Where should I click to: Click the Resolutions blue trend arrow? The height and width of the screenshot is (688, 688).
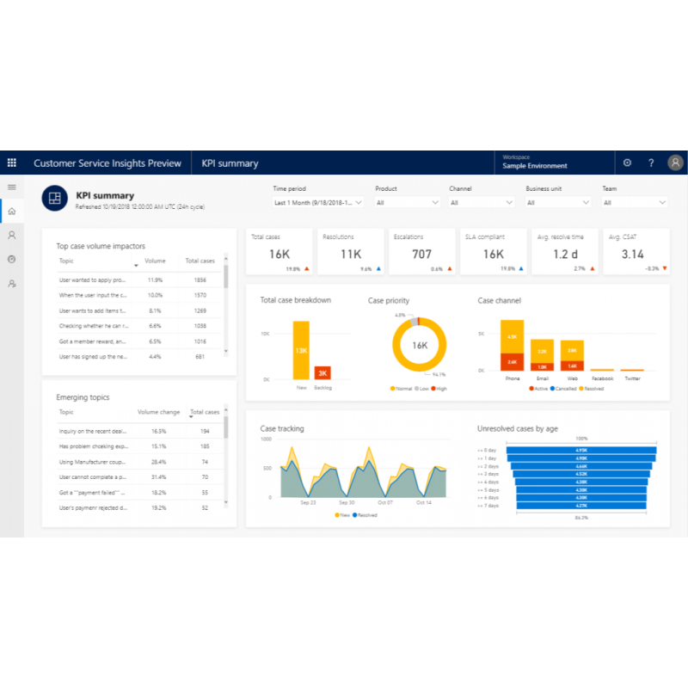[378, 269]
